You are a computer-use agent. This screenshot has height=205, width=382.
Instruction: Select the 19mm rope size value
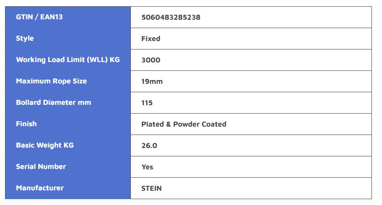tap(152, 81)
